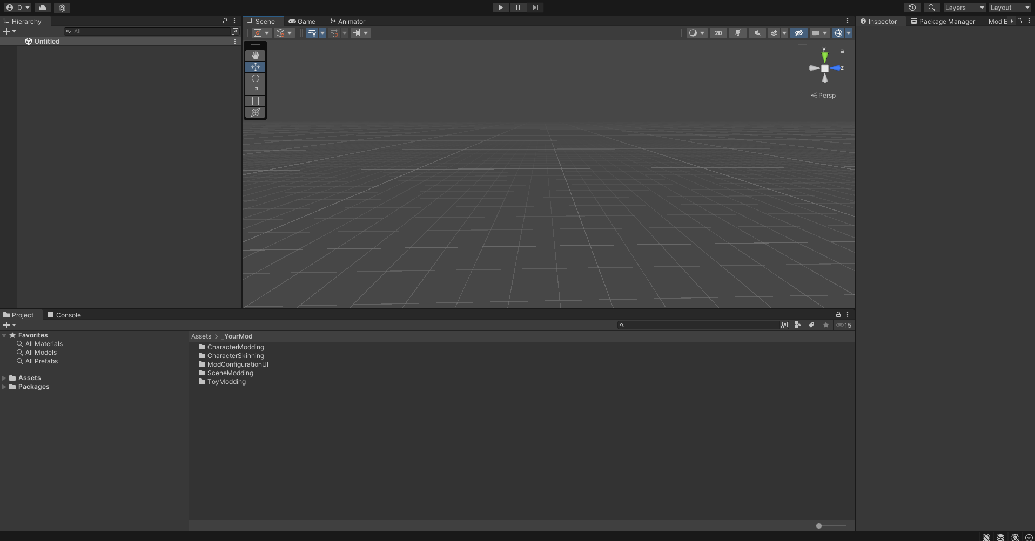Select the Rotate tool
The height and width of the screenshot is (541, 1035).
tap(256, 78)
